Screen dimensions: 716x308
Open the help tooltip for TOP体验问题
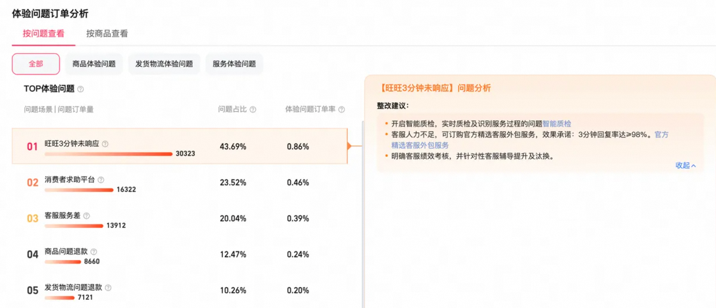[x=81, y=88]
